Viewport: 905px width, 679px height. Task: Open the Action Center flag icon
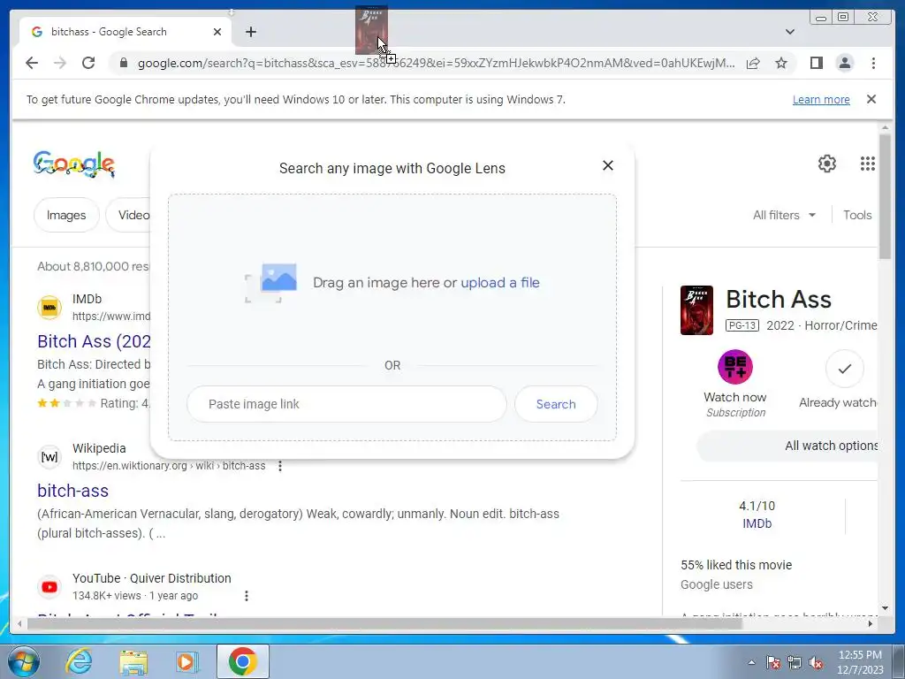coord(772,663)
